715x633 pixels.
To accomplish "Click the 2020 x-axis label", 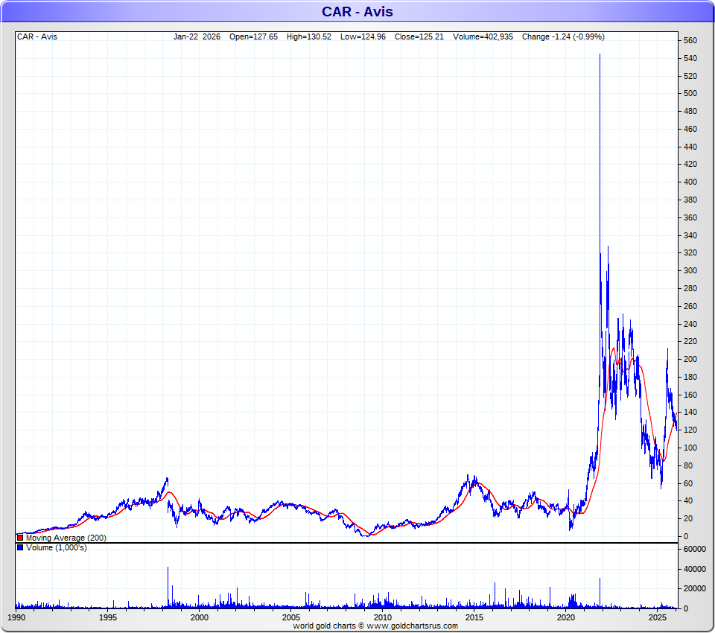I will (566, 617).
